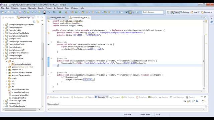Open the LogCat view tab
The height and width of the screenshot is (120, 214).
(153, 97)
